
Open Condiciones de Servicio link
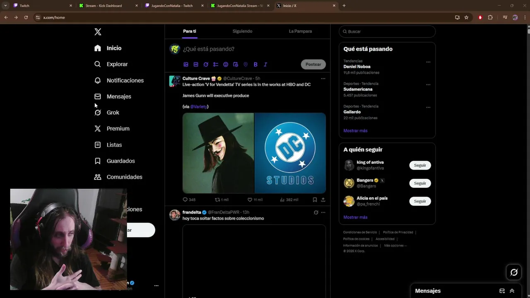360,233
